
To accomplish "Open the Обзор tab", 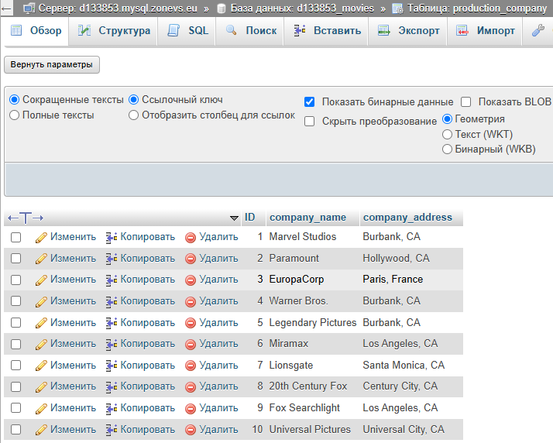I will pyautogui.click(x=36, y=31).
